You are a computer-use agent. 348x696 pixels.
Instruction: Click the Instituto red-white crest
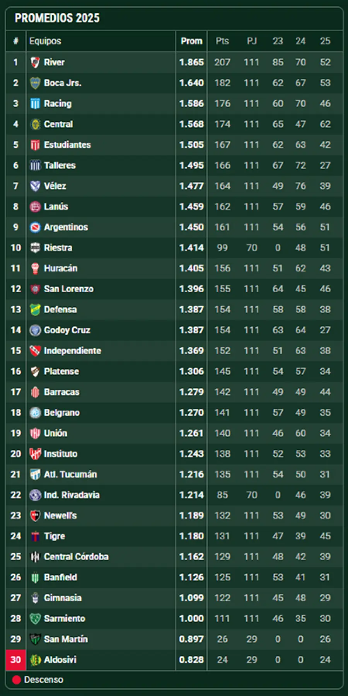pos(35,454)
